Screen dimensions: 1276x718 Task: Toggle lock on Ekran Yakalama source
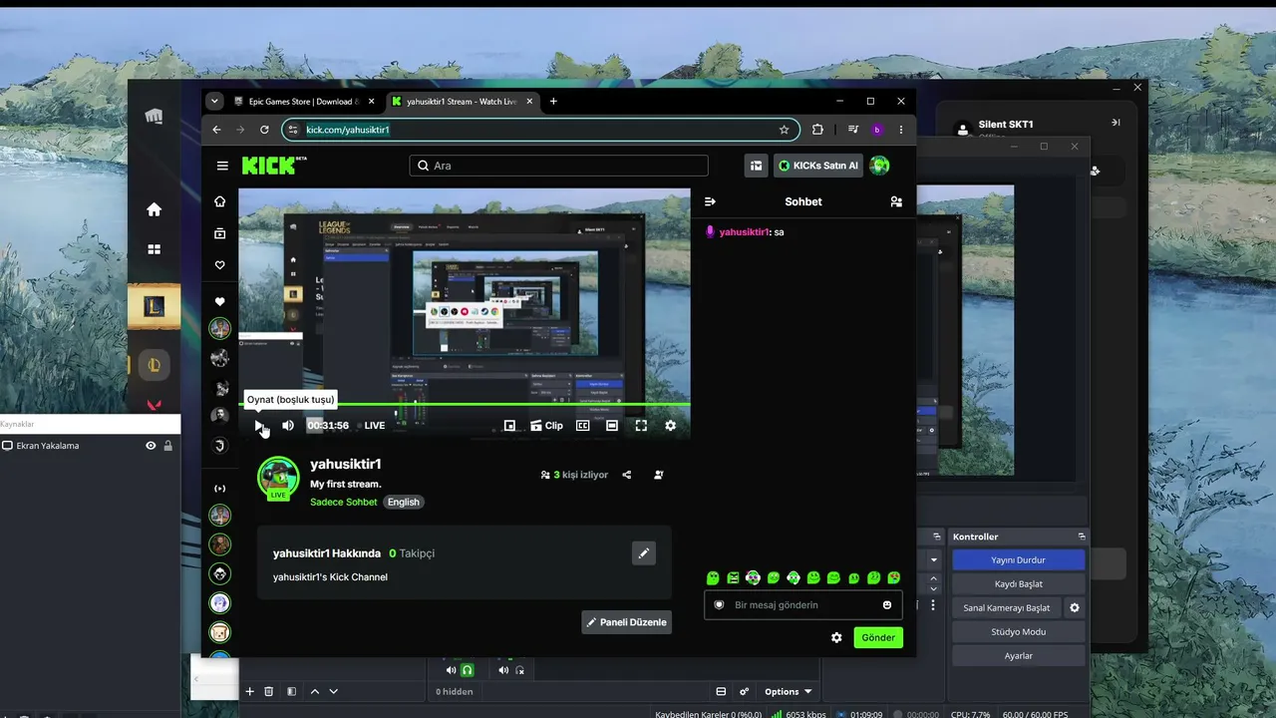coord(167,446)
